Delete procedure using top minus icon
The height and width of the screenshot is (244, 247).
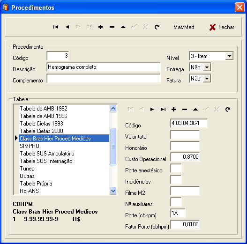pos(112,27)
